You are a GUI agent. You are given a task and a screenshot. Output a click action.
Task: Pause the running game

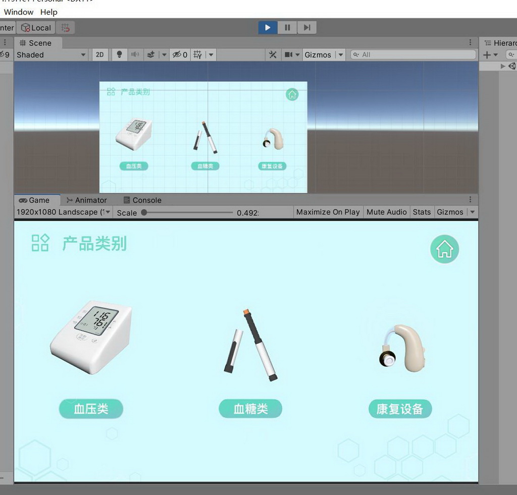[287, 28]
